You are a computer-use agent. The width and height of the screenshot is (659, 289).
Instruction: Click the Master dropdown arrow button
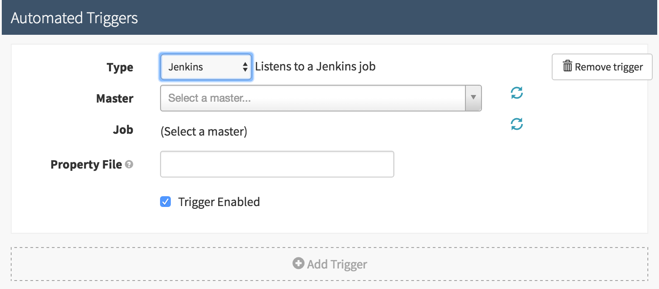coord(473,98)
